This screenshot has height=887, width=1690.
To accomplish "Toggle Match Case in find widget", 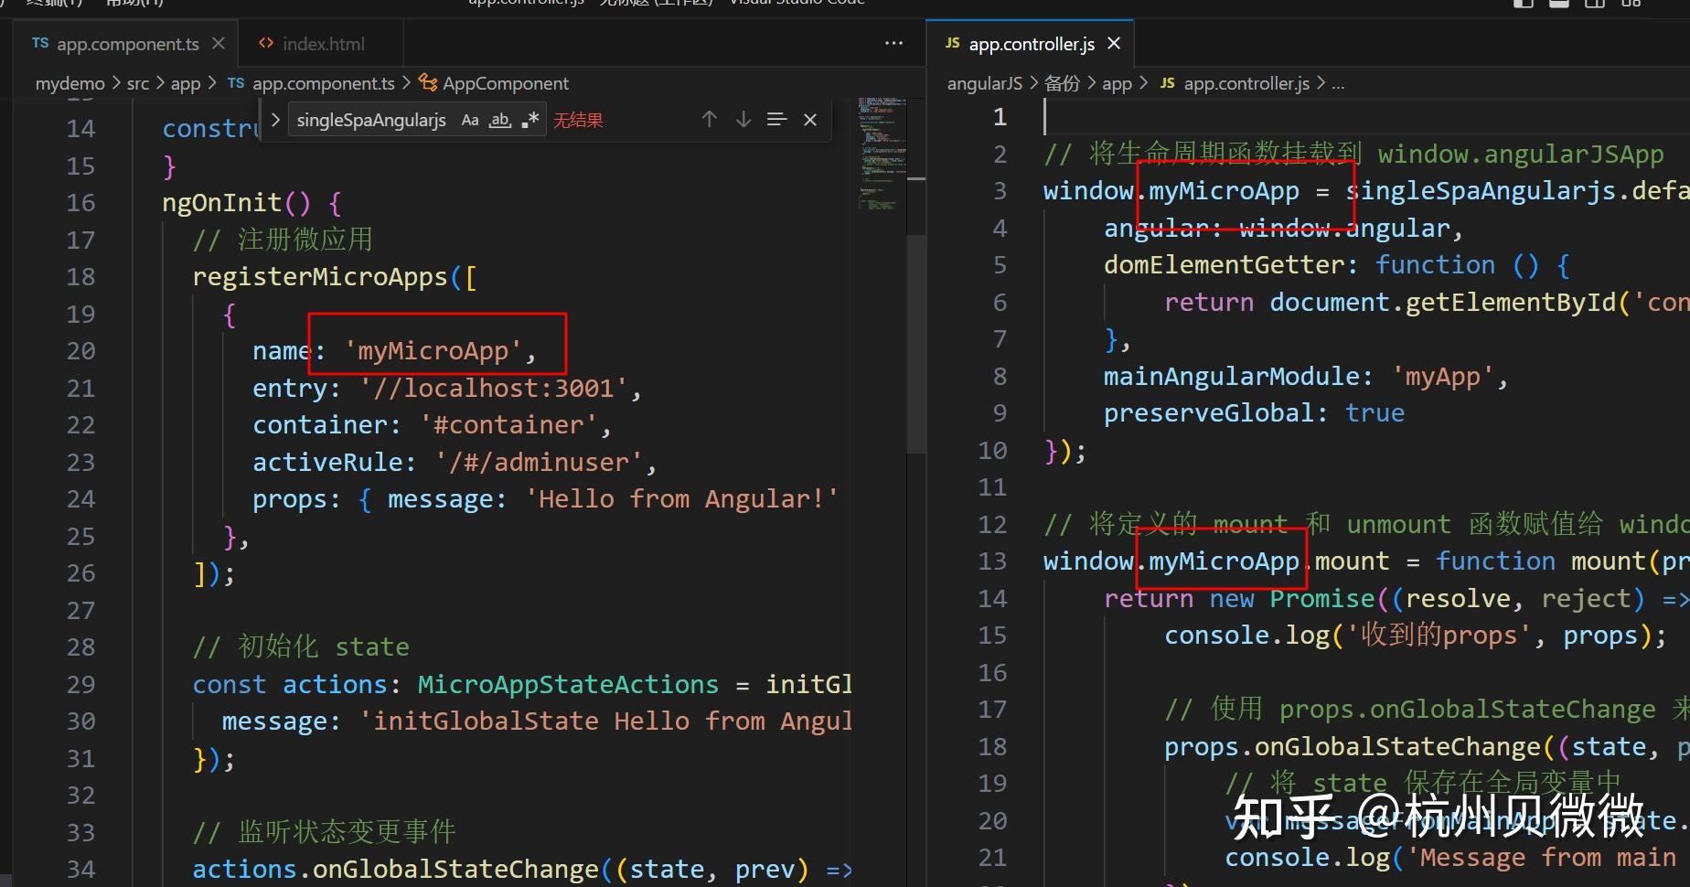I will point(470,120).
